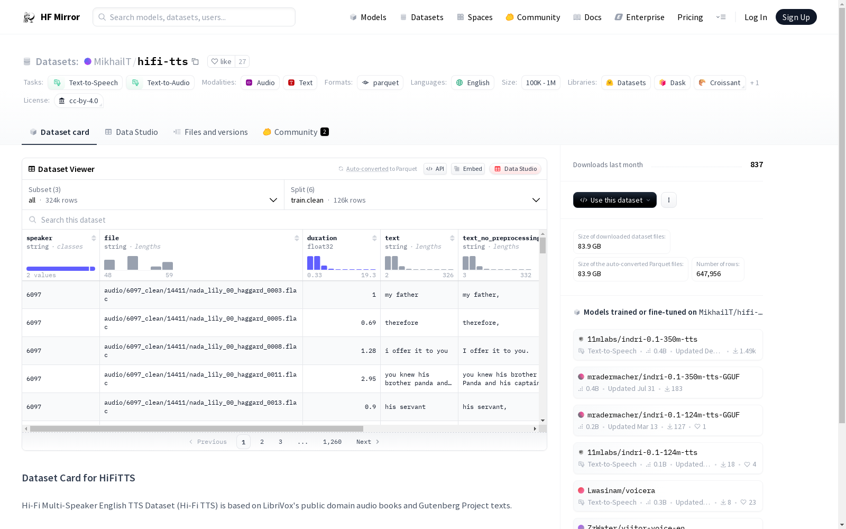Viewport: 846px width, 529px height.
Task: Open Datasets in the top navigation
Action: click(421, 17)
